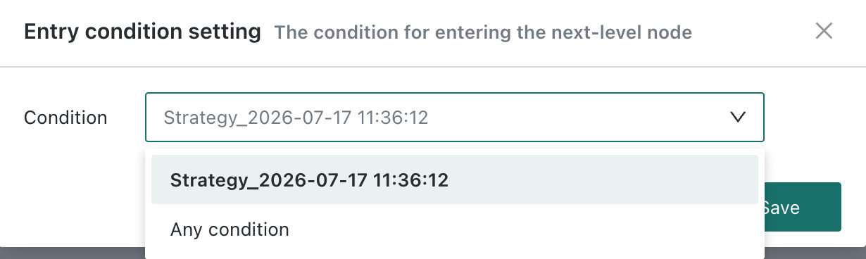Open the Condition combo box
Screen dimensions: 866x259
455,118
